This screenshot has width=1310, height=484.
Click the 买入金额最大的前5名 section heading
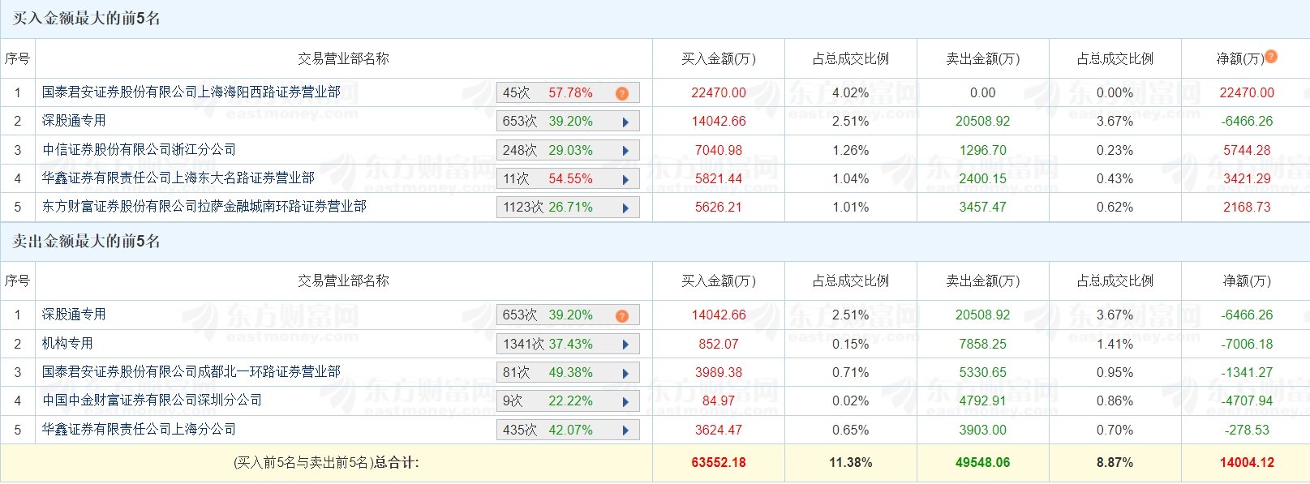[87, 18]
